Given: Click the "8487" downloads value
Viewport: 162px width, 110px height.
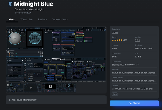Looking at the screenshot, I should coord(115,56).
